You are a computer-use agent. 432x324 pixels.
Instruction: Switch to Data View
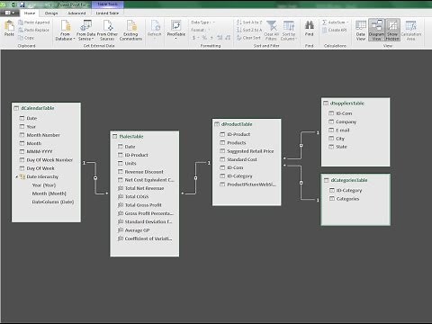(x=361, y=30)
